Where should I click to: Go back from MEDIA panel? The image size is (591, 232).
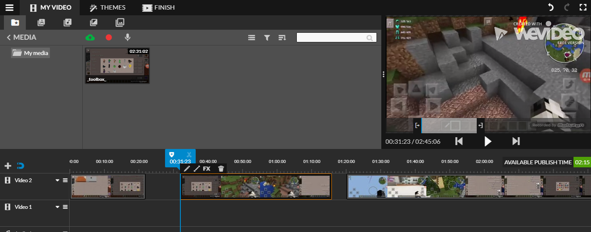21,38
